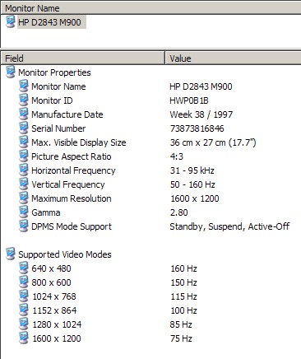The height and width of the screenshot is (359, 301).
Task: Click the gamma value 2.80
Action: (179, 212)
